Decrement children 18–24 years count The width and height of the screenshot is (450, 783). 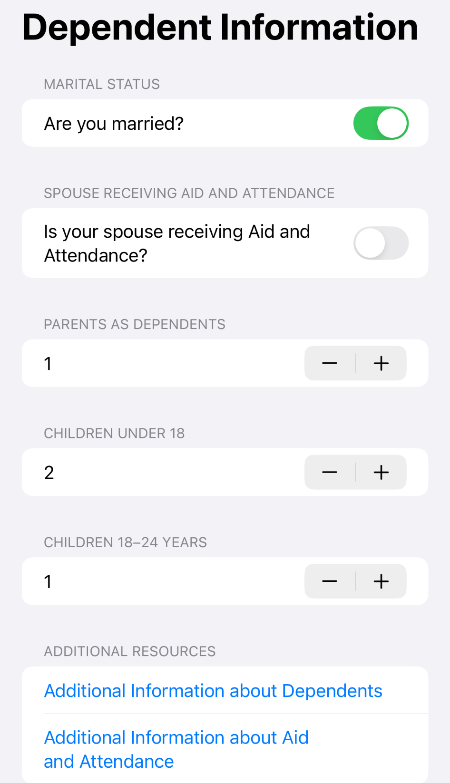coord(330,581)
